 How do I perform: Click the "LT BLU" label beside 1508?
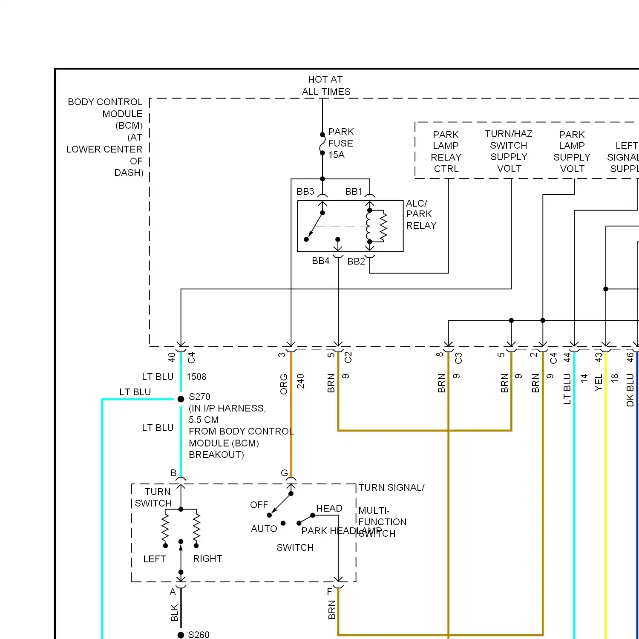coord(158,377)
